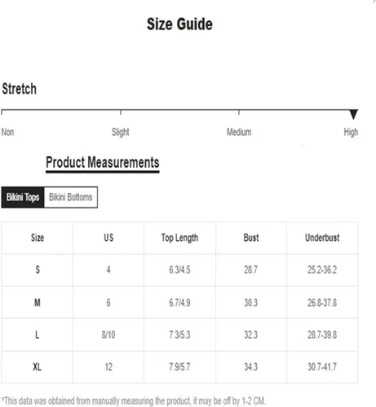Viewport: 376px width, 407px height.
Task: Click the Slight stretch tick mark
Action: coord(121,112)
